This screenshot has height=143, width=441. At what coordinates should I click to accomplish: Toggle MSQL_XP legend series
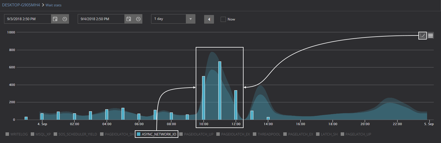click(x=41, y=134)
